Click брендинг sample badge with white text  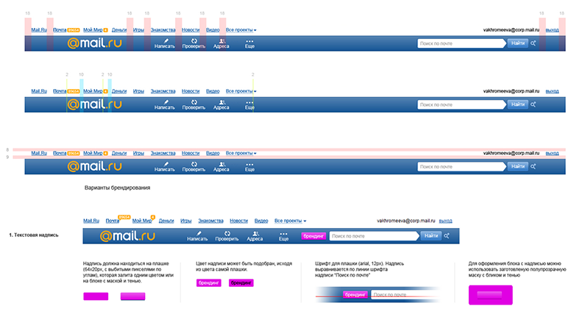tap(209, 283)
